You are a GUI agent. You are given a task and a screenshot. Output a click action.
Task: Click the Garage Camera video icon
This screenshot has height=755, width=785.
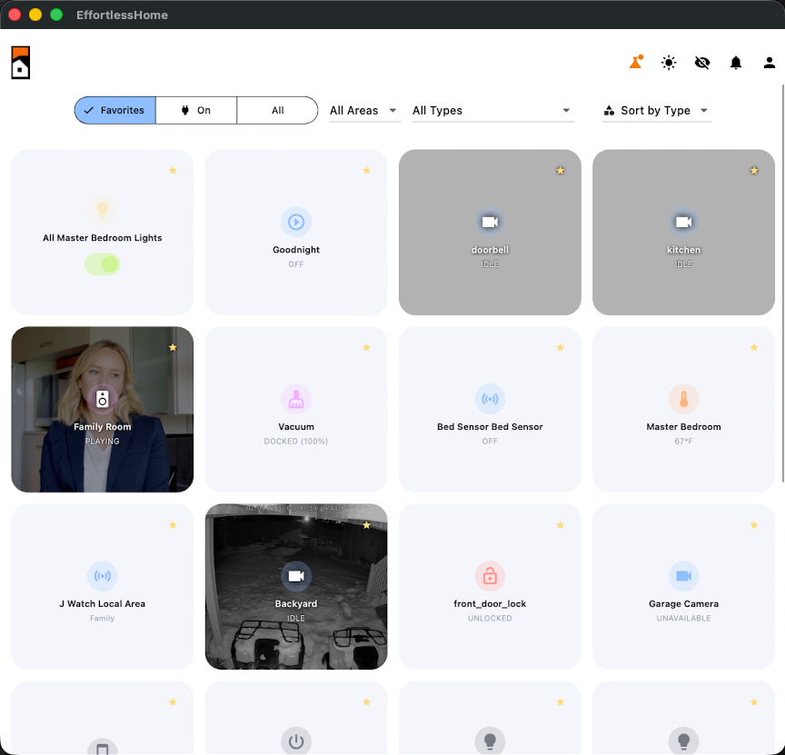[683, 575]
